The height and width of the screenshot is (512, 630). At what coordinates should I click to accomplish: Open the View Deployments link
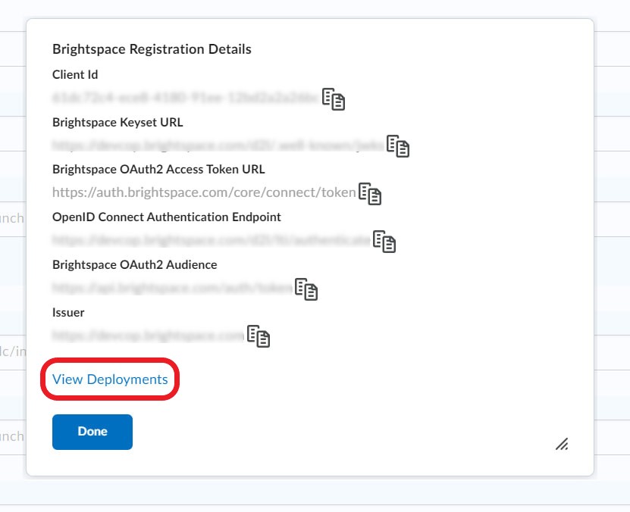point(110,379)
